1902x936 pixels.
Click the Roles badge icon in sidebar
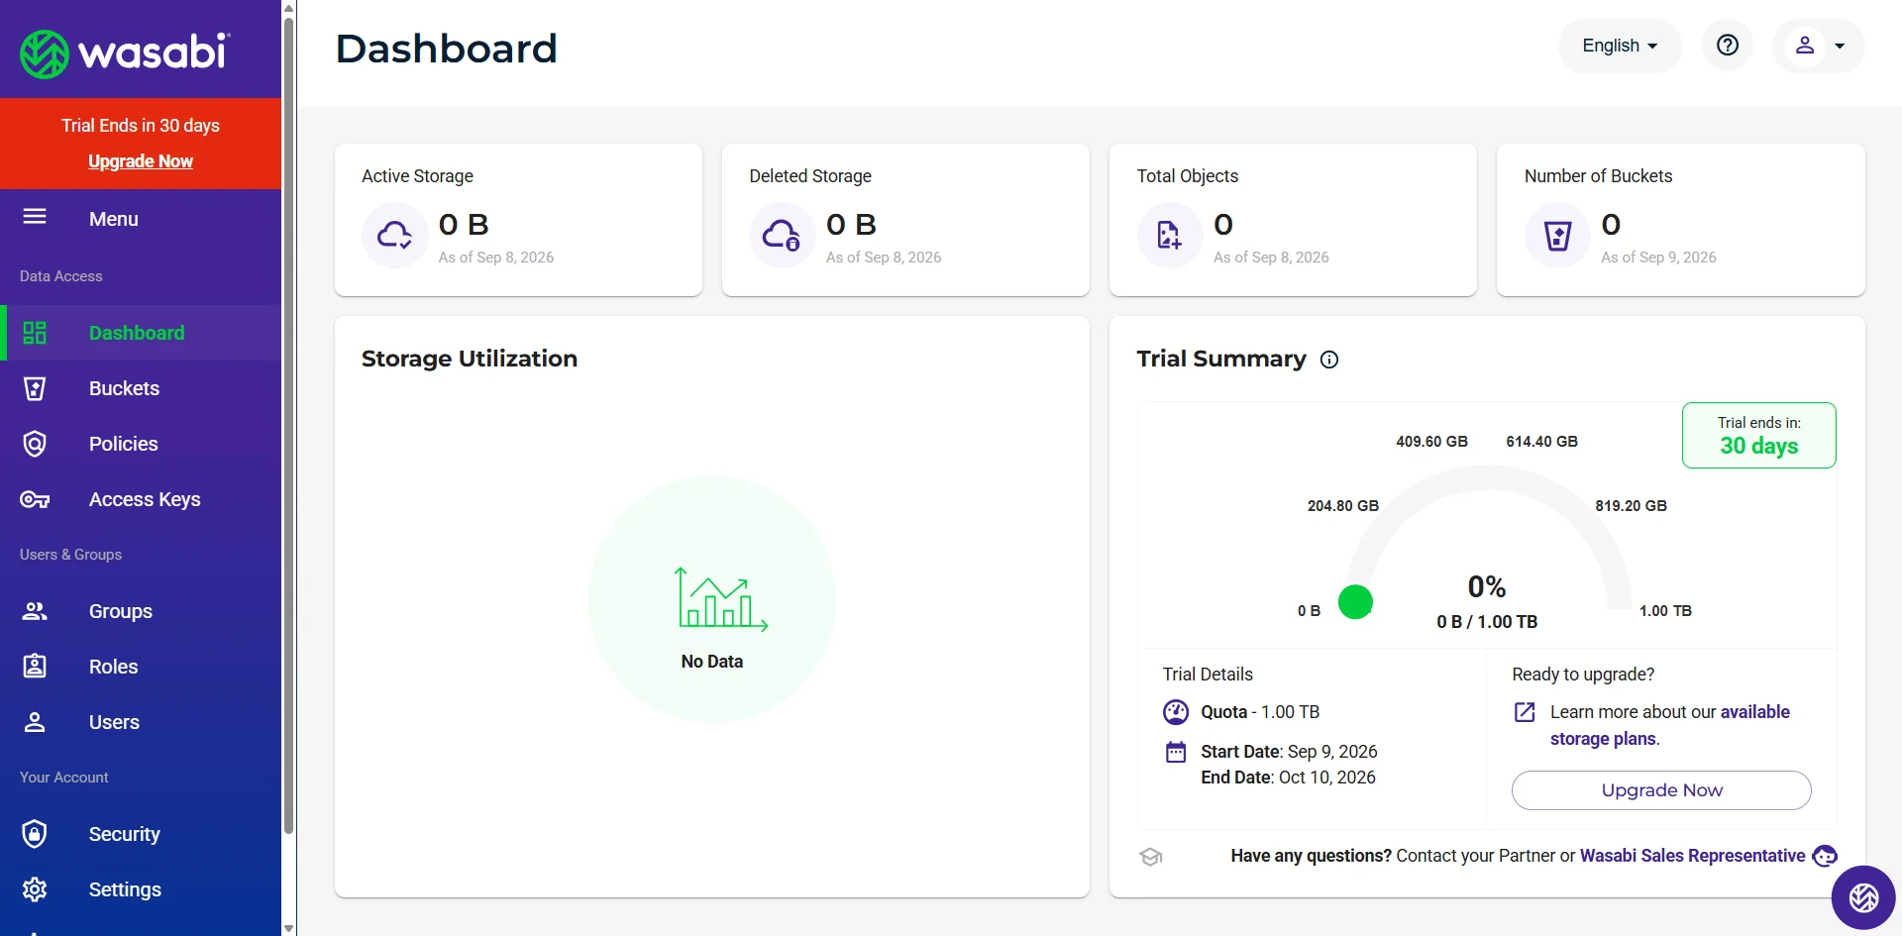tap(35, 667)
